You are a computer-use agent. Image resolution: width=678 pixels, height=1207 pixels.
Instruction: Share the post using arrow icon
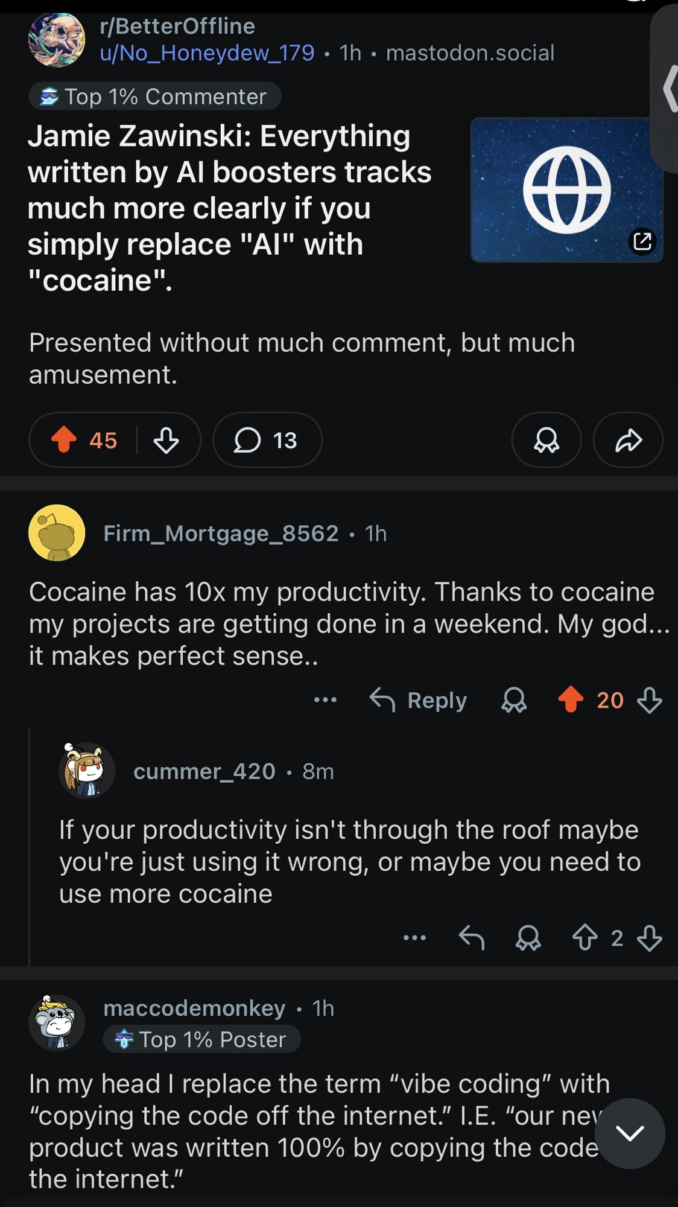tap(628, 440)
